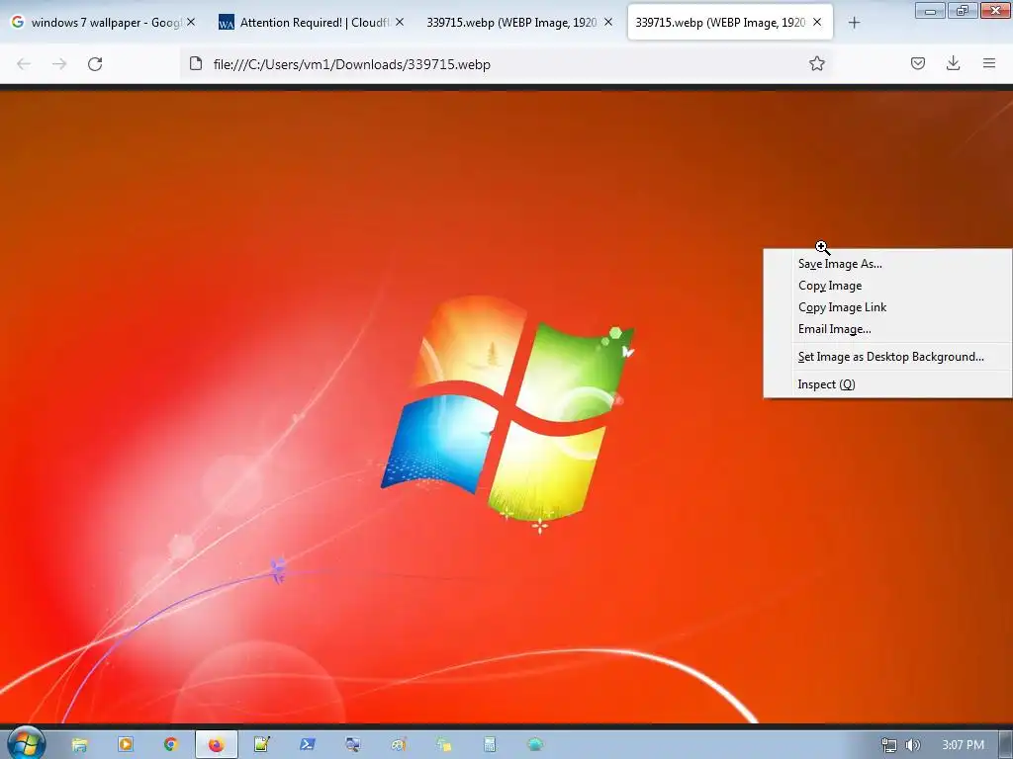Click the teal globe taskbar icon

click(x=535, y=745)
